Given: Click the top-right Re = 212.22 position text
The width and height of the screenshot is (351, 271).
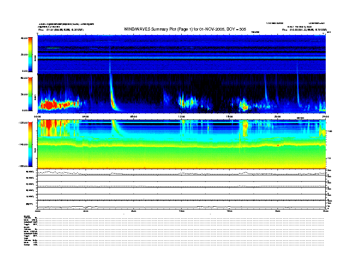Looking at the screenshot, I should coord(304,30).
